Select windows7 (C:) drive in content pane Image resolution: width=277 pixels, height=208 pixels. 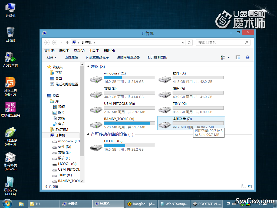pos(122,77)
